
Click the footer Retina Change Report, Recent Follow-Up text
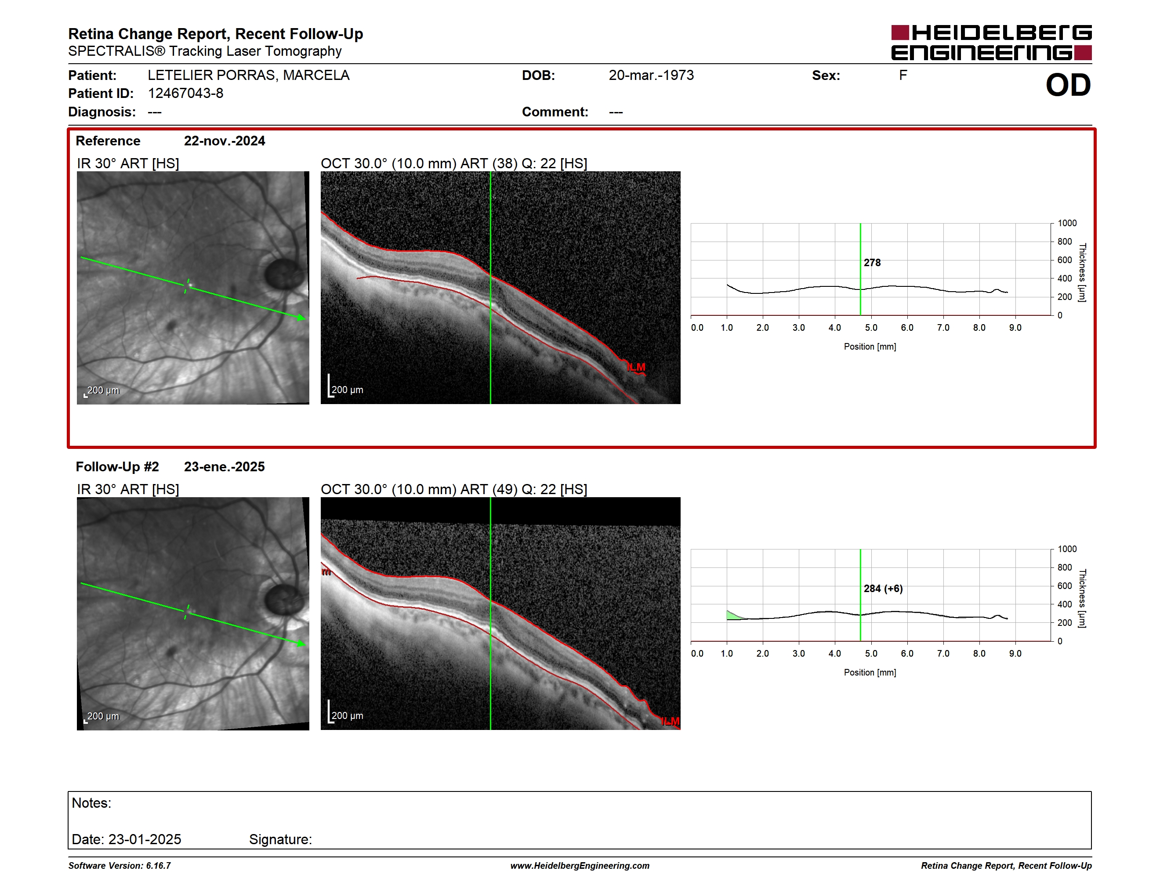click(x=1007, y=866)
